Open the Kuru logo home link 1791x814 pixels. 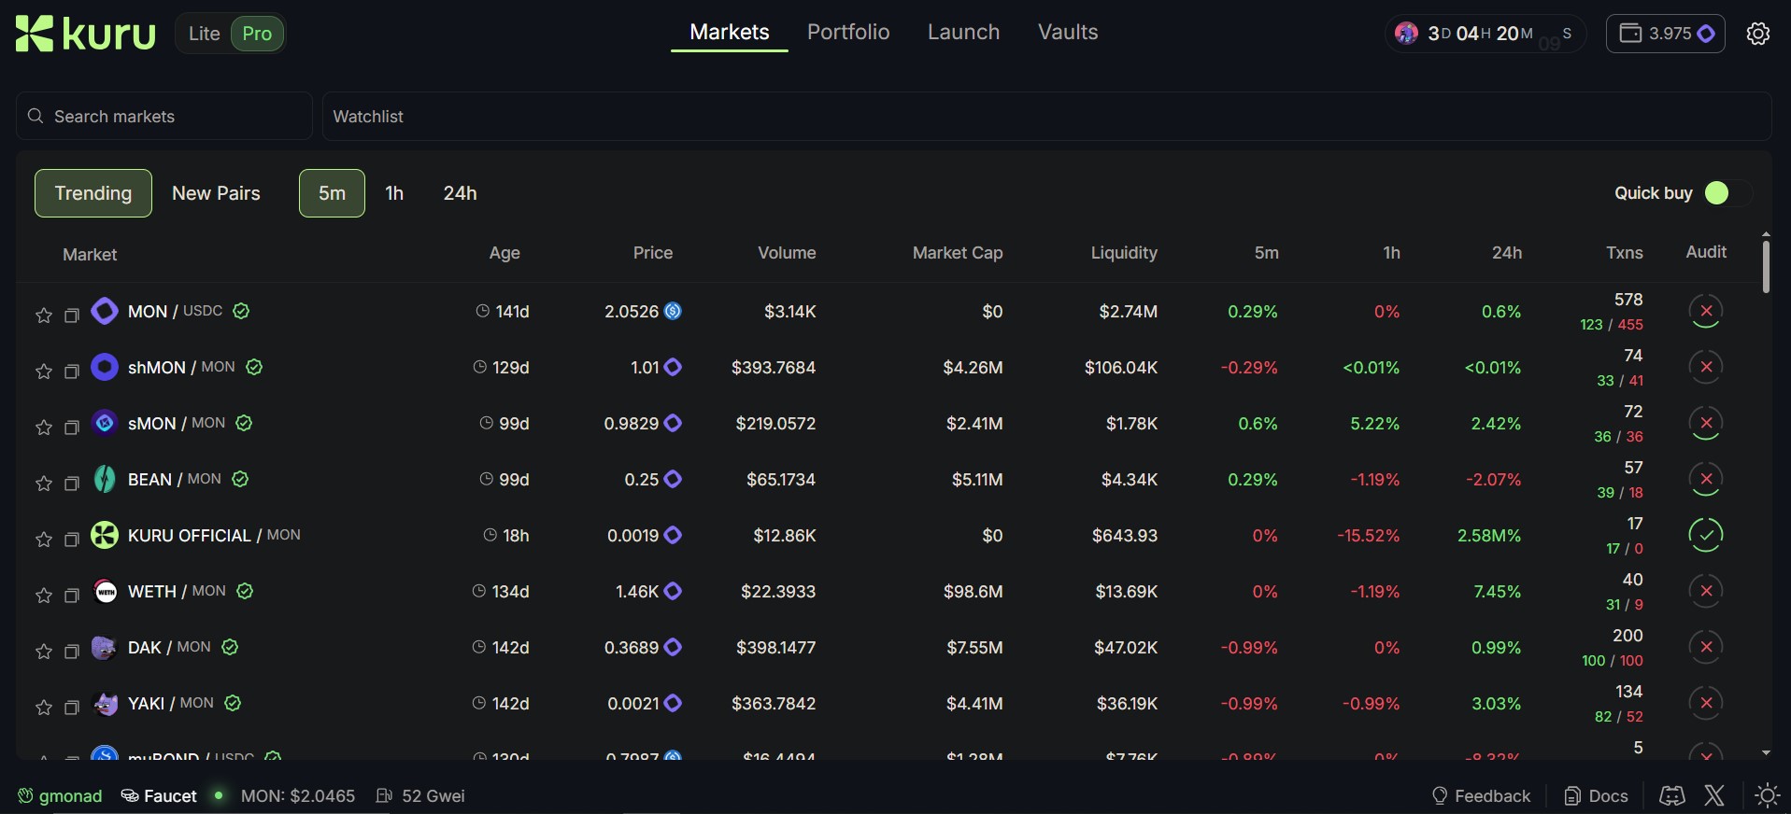86,34
